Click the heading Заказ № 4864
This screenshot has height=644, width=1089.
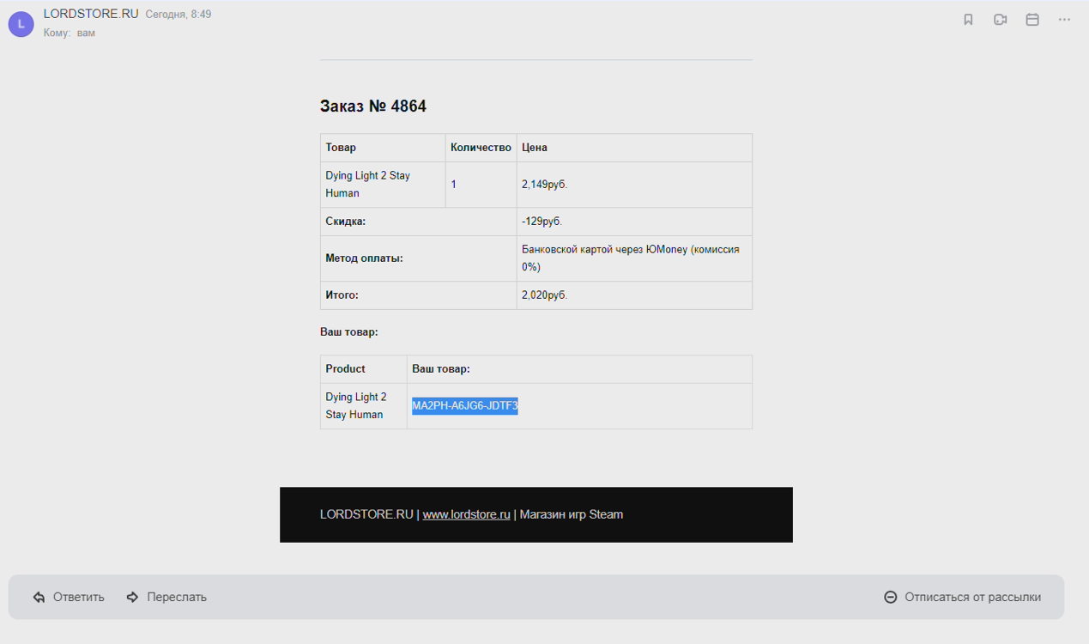pyautogui.click(x=373, y=106)
